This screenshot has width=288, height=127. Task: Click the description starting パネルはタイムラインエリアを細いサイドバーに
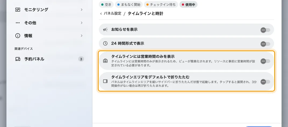coord(184,84)
